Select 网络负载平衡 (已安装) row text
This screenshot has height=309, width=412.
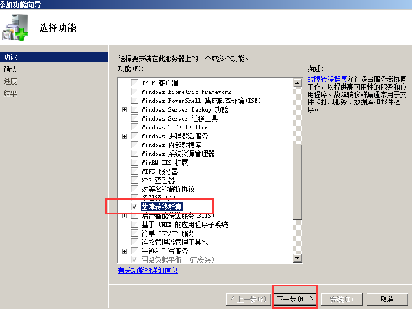[x=178, y=260]
